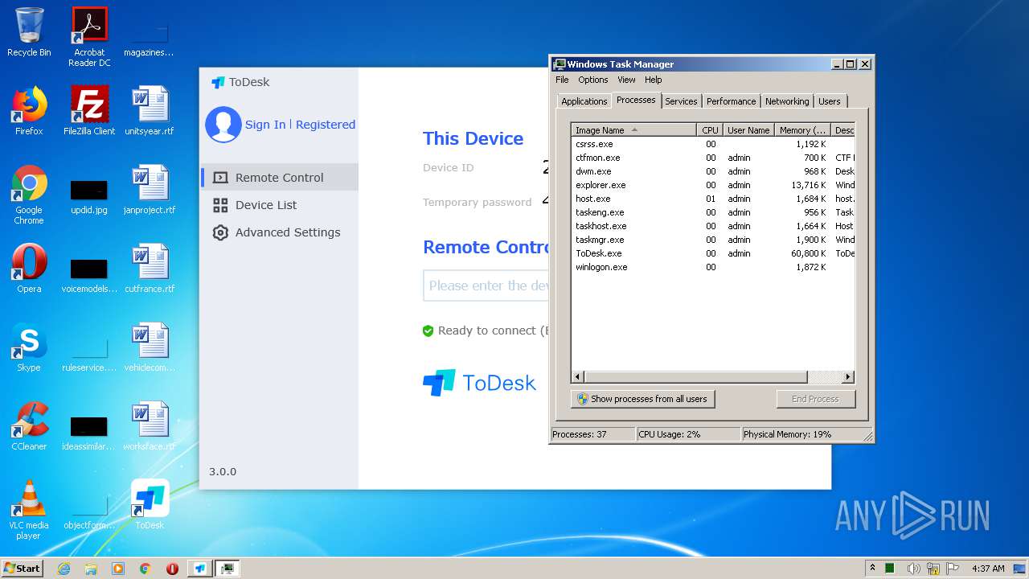
Task: Click the Chrome icon in taskbar
Action: tap(146, 569)
